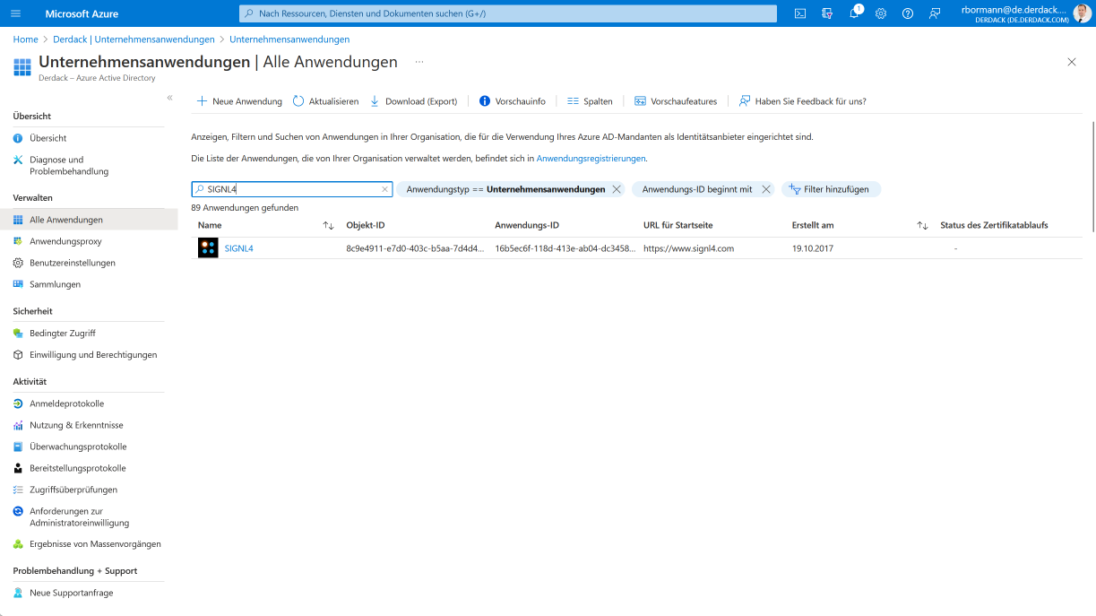Open the Derdack | Unternehmensanwendungen breadcrumb
The height and width of the screenshot is (616, 1096).
pyautogui.click(x=134, y=39)
